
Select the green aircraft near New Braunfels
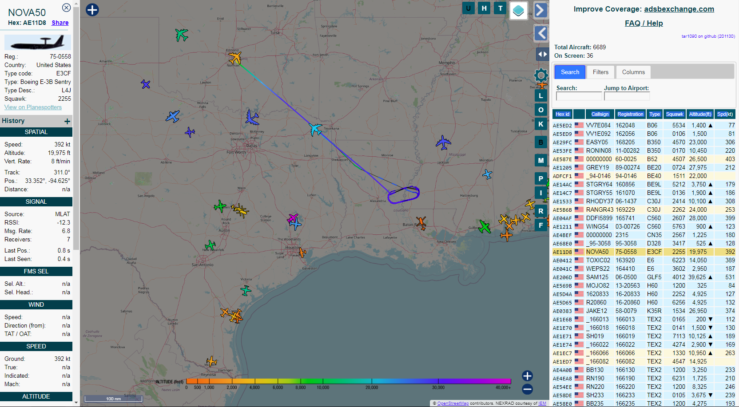[210, 245]
